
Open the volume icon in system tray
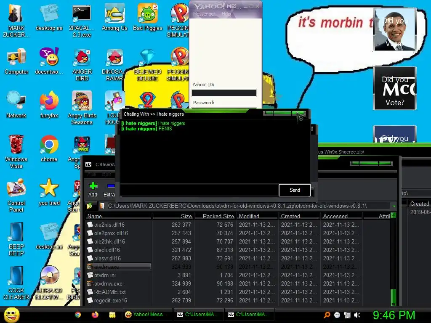coord(357,315)
